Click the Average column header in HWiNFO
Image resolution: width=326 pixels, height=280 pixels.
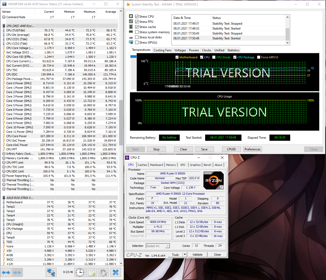107,12
